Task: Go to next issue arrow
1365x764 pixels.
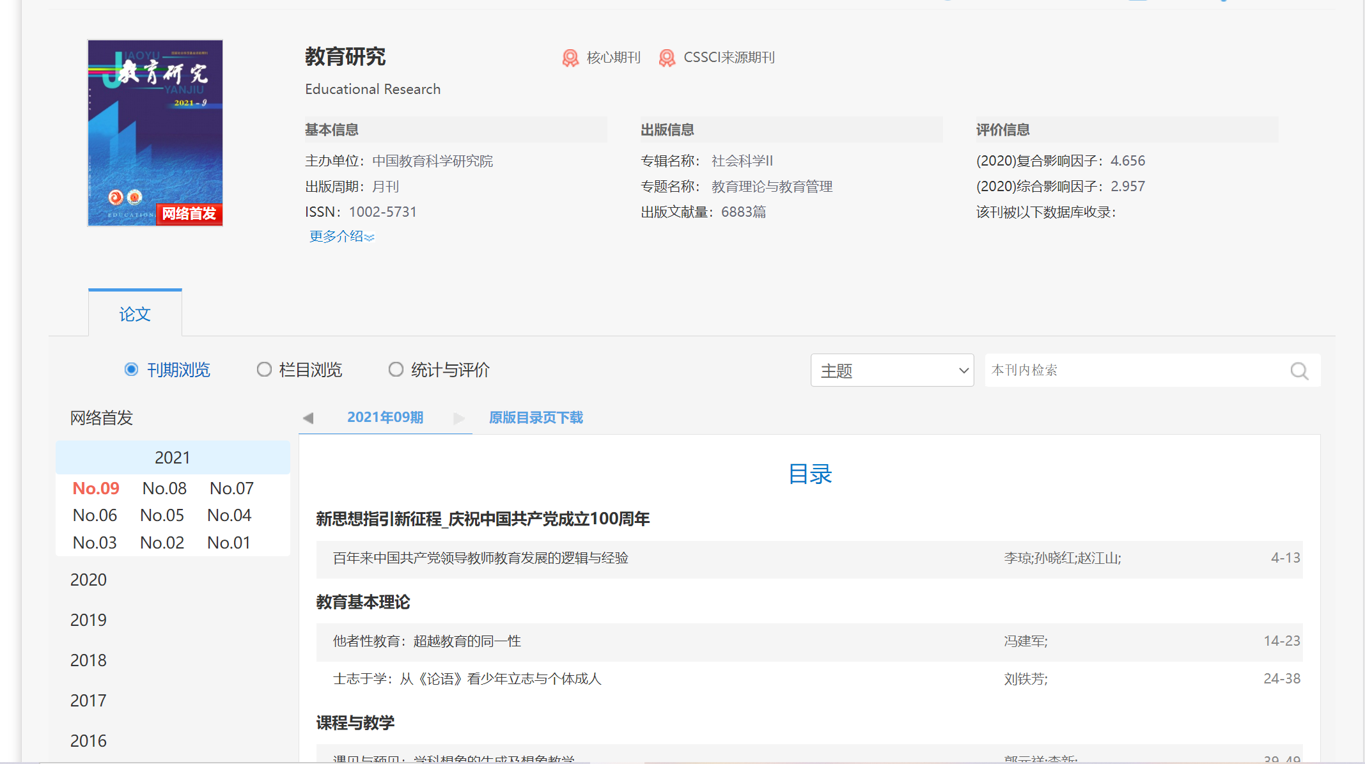Action: coord(458,418)
